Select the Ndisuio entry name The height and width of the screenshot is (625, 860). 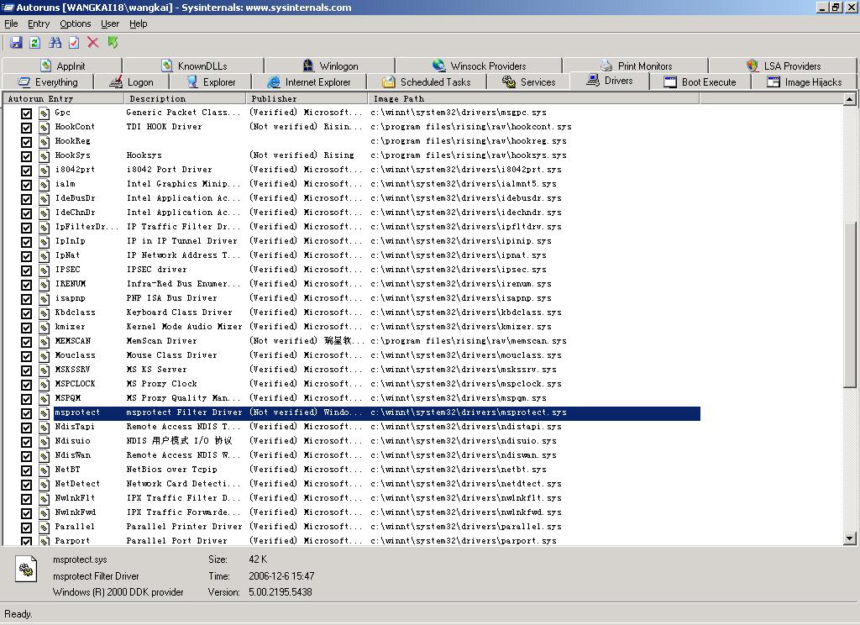pyautogui.click(x=72, y=441)
